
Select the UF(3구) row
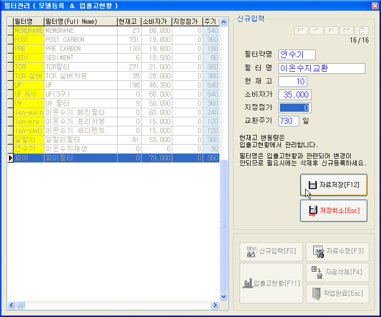point(114,94)
